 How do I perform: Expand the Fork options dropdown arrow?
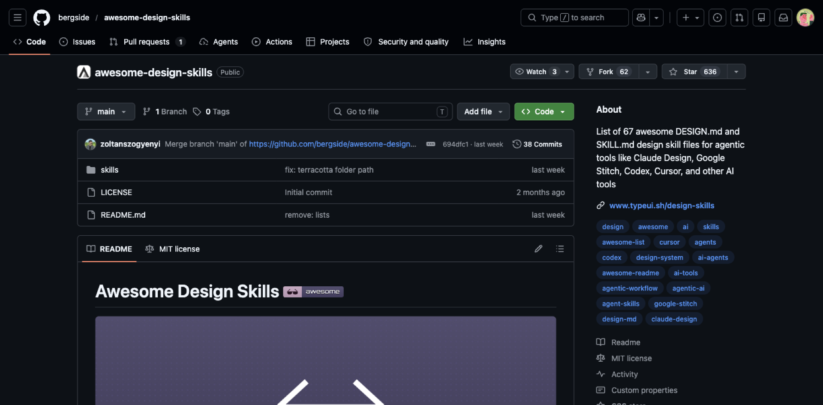click(648, 72)
